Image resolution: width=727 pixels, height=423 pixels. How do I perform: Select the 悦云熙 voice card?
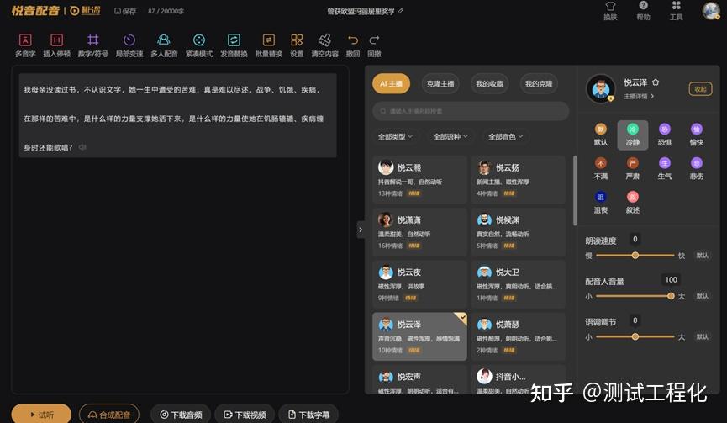coord(419,179)
